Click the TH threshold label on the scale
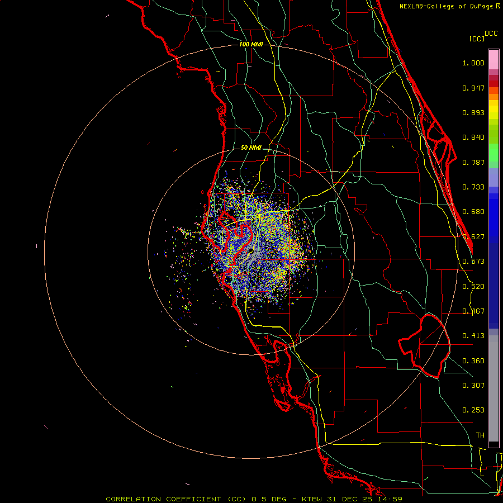Viewport: 503px width, 503px height. tap(480, 435)
